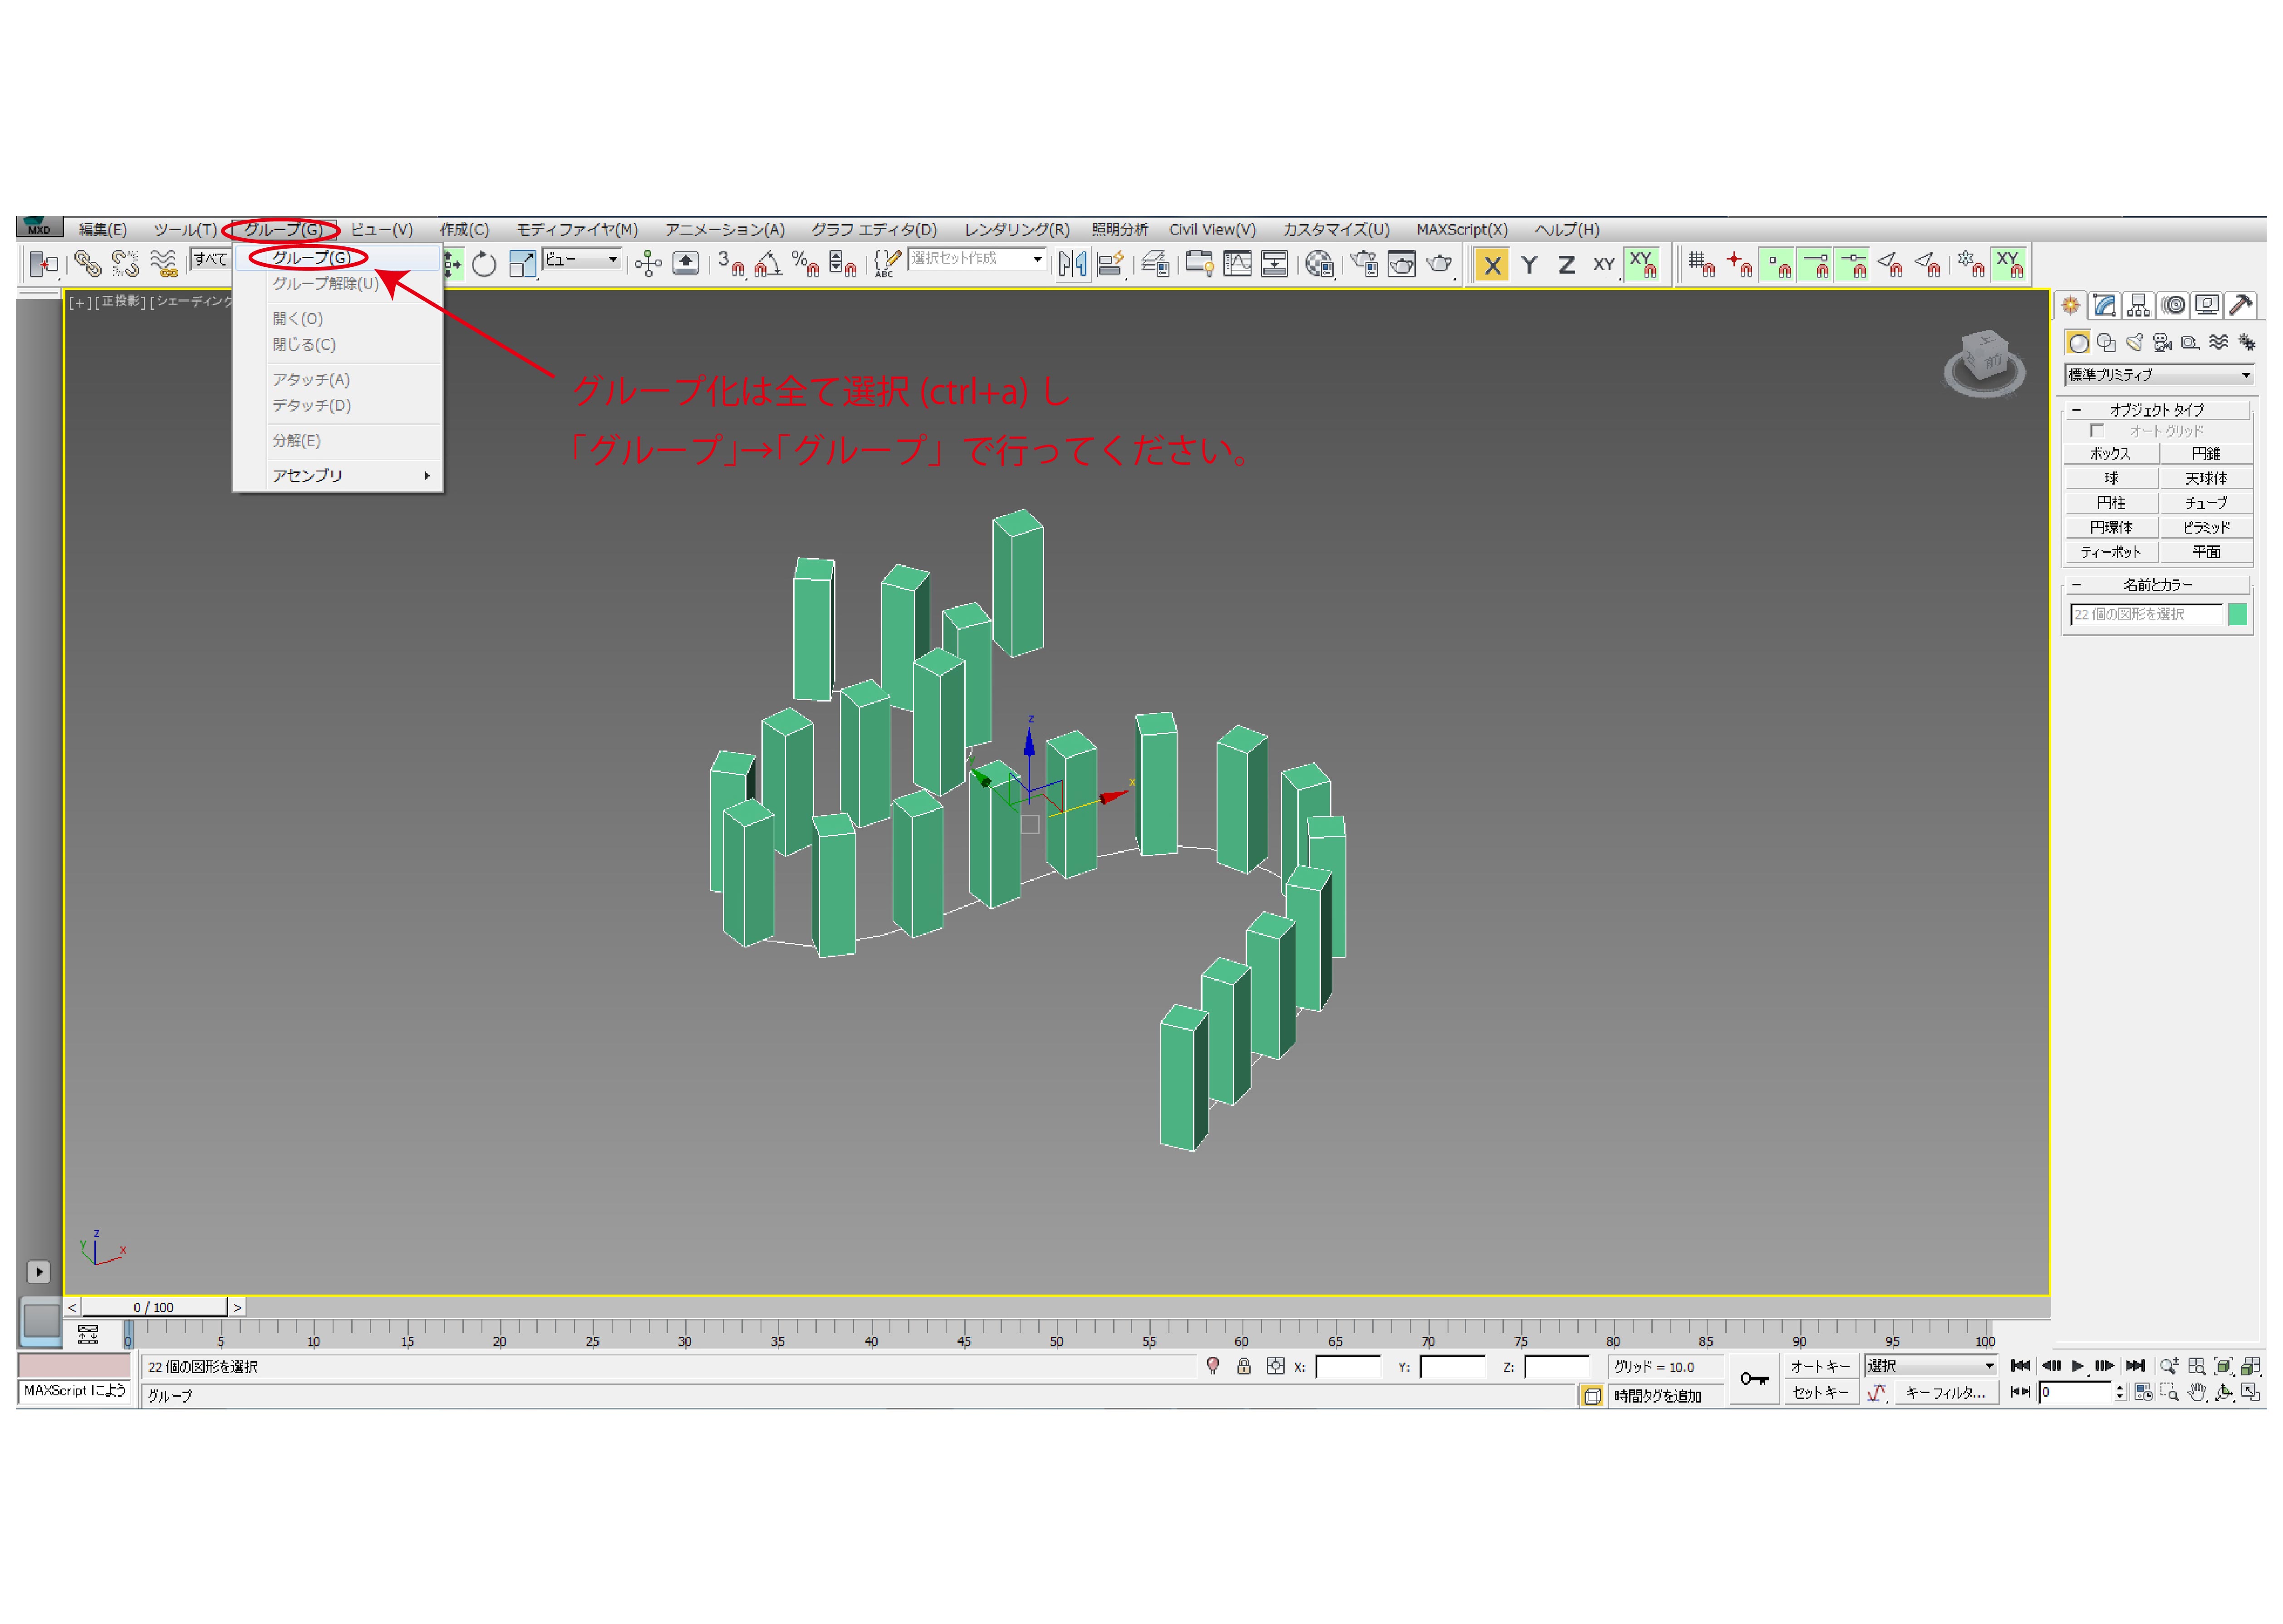Screen dimensions: 2283x1624
Task: Click the ボックス primitive button
Action: click(x=2110, y=454)
